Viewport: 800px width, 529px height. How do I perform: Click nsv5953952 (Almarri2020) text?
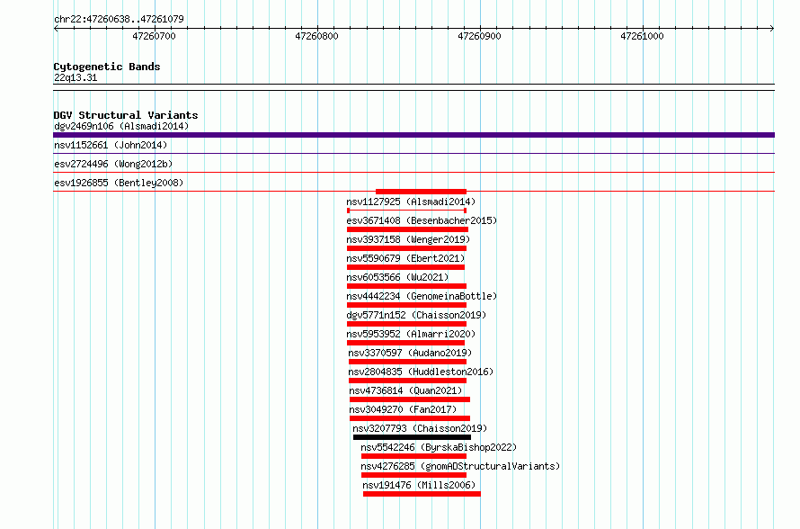tap(411, 334)
